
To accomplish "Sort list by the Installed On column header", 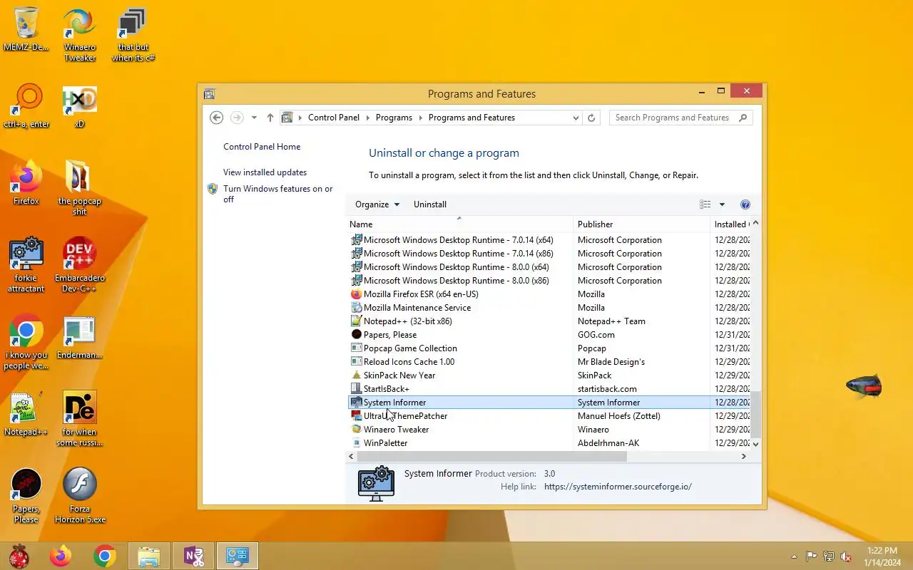I will point(730,224).
